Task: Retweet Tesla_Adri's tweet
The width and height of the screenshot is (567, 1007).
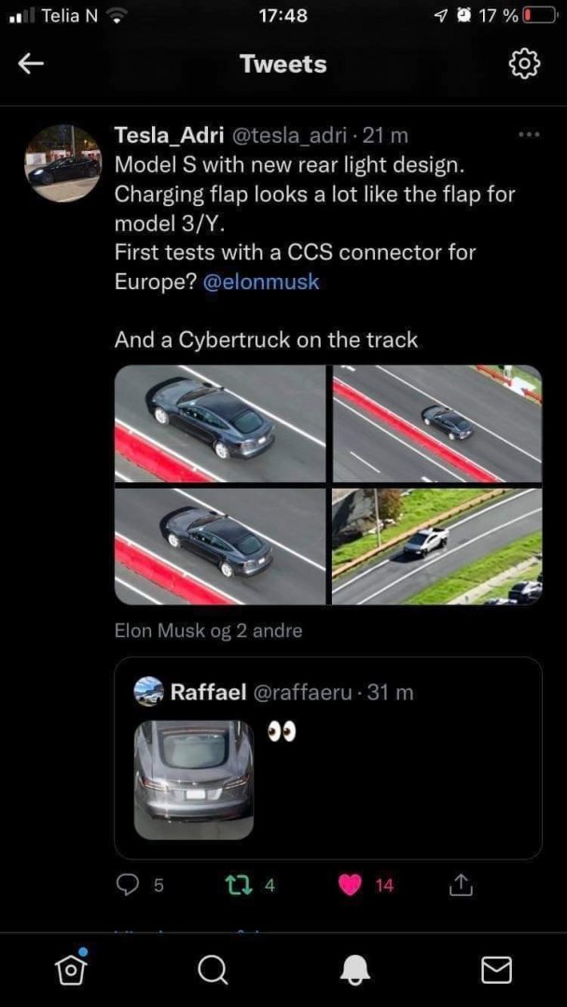Action: pyautogui.click(x=241, y=884)
